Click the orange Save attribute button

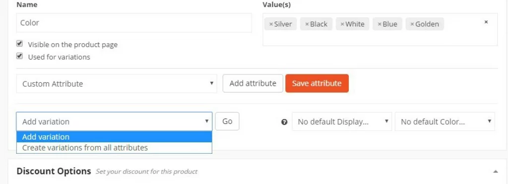click(x=317, y=83)
